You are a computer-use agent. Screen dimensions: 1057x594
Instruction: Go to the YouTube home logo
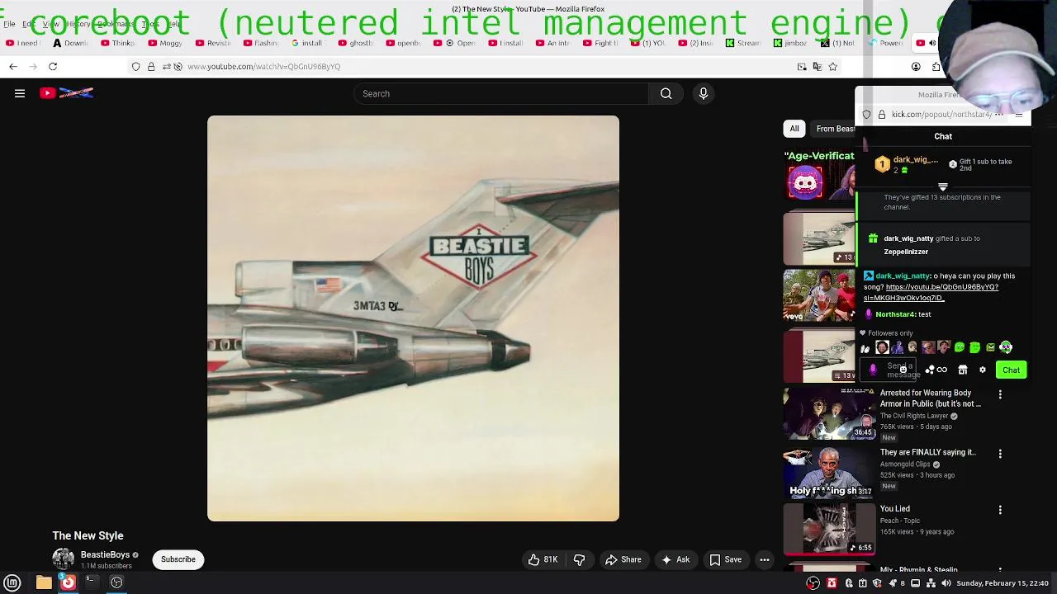point(66,93)
